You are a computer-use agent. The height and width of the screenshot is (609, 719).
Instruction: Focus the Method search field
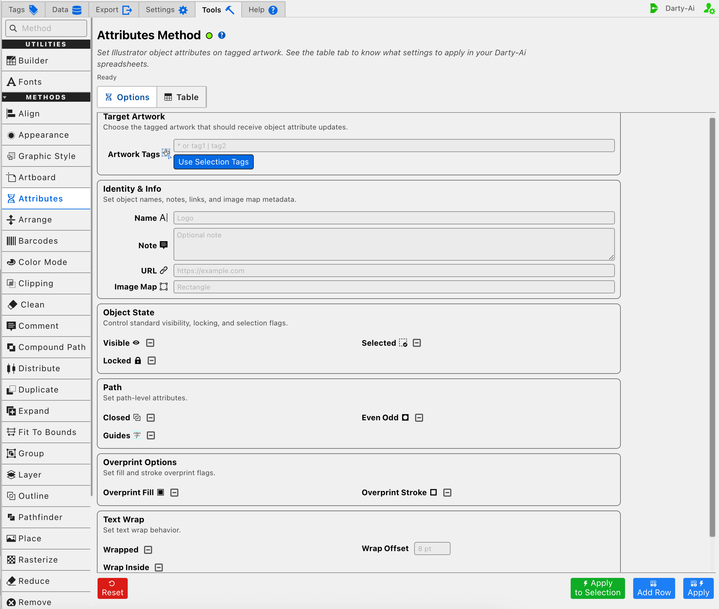(46, 28)
